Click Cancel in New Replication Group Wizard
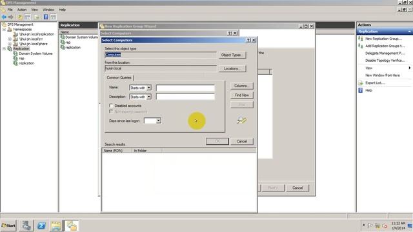Image resolution: width=413 pixels, height=232 pixels. [x=297, y=188]
